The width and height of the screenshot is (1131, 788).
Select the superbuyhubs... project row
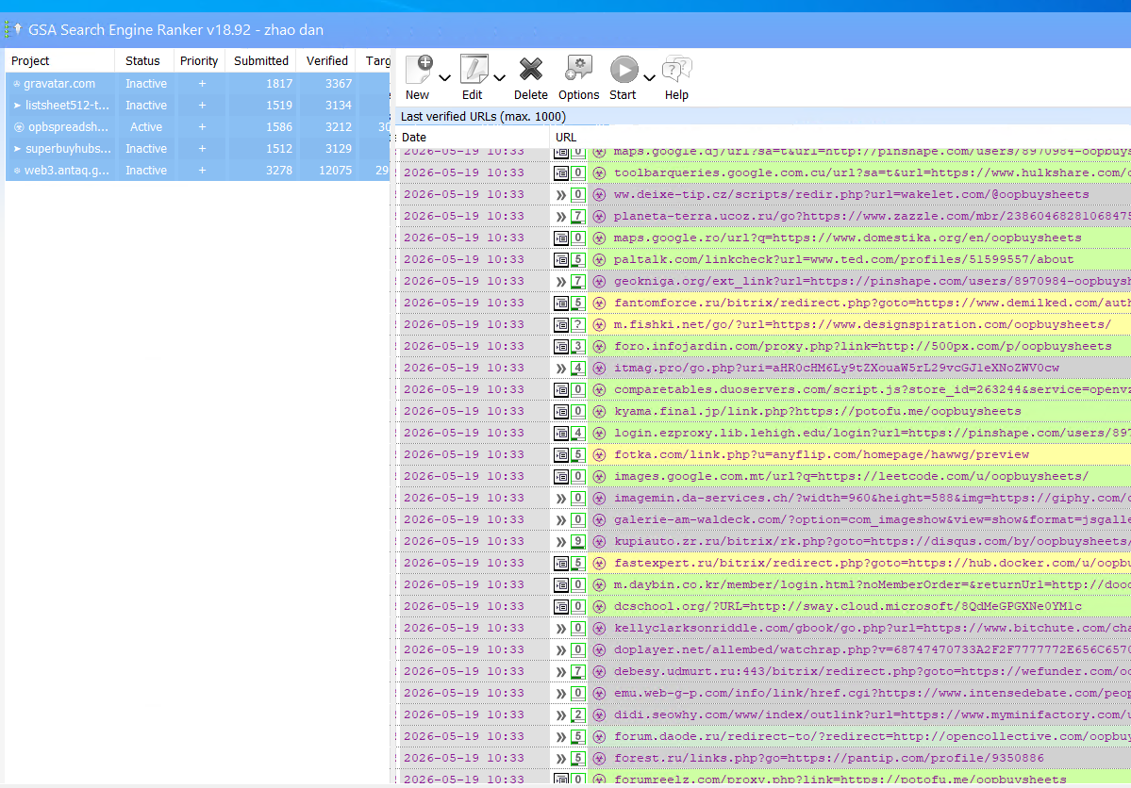pyautogui.click(x=198, y=149)
